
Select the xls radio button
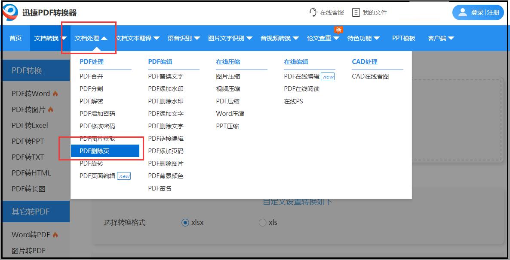pos(262,222)
